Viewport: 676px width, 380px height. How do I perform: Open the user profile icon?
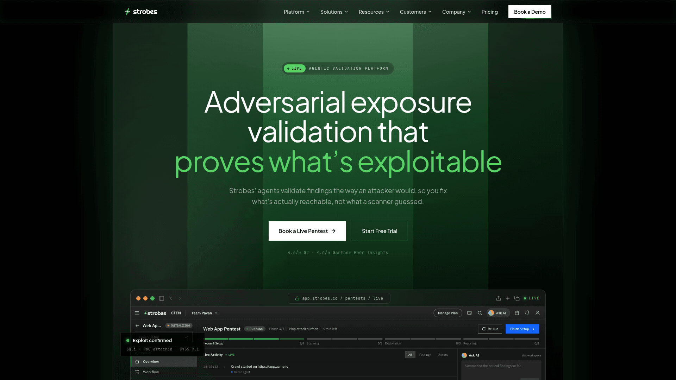pyautogui.click(x=538, y=313)
